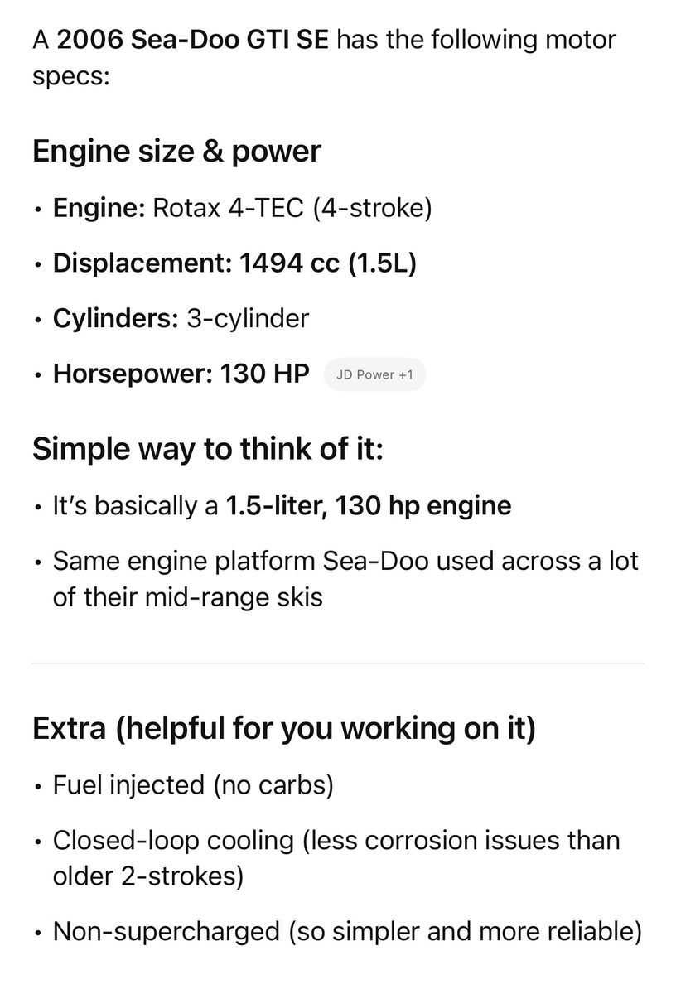Click the 'Horsepower: 130 HP' text

point(181,374)
